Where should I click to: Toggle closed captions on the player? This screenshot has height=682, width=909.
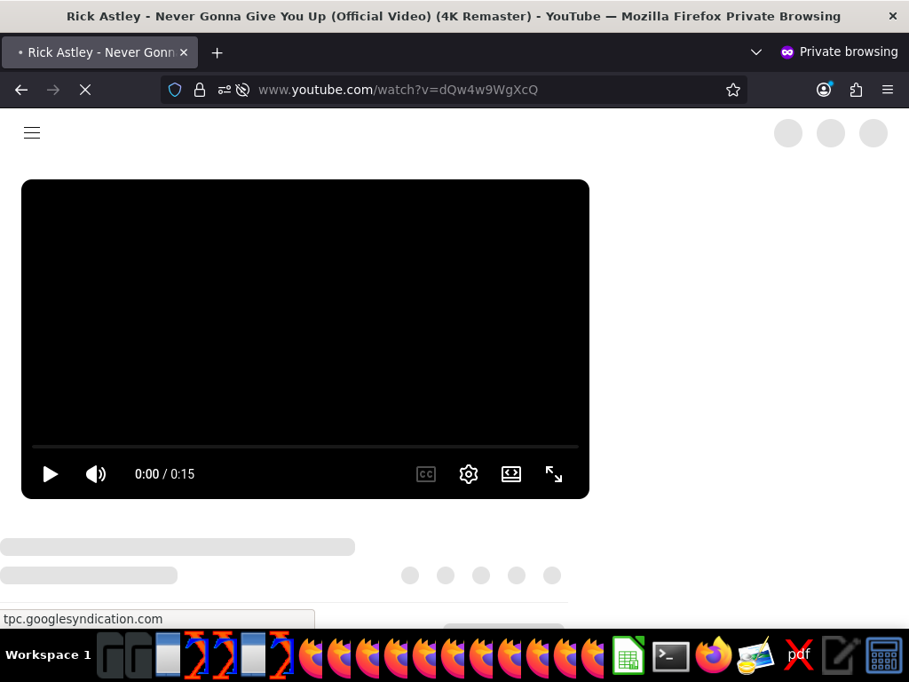pyautogui.click(x=426, y=474)
